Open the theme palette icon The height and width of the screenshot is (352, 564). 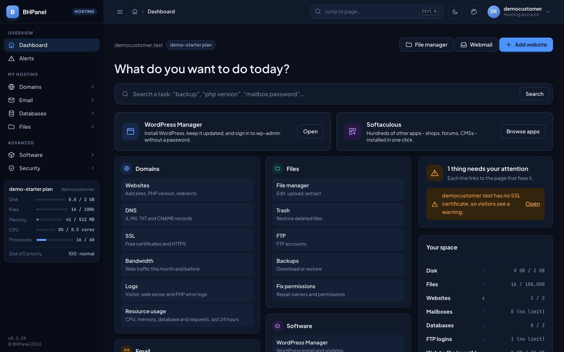coord(474,12)
